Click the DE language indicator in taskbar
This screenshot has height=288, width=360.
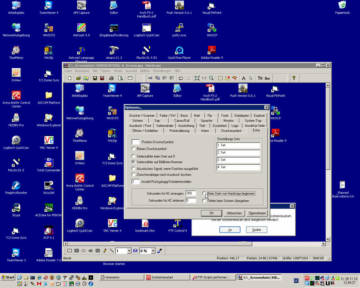tap(296, 280)
